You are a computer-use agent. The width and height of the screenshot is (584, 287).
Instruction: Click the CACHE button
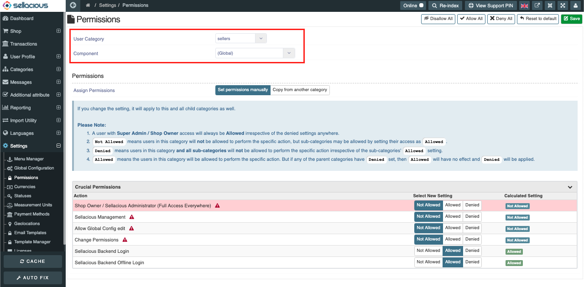click(x=33, y=261)
